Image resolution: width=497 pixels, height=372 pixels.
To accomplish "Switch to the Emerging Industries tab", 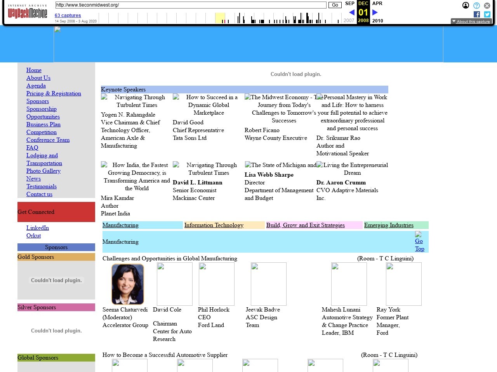I will 389,225.
